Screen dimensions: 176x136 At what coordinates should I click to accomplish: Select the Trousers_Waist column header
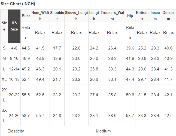(x=112, y=16)
